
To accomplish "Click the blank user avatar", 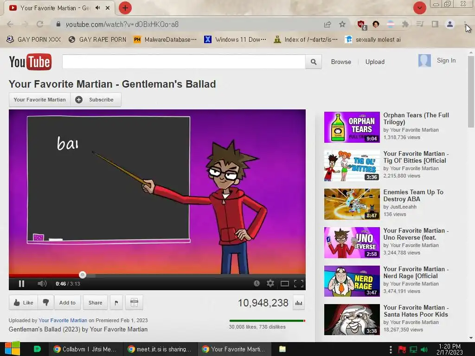I will 424,61.
